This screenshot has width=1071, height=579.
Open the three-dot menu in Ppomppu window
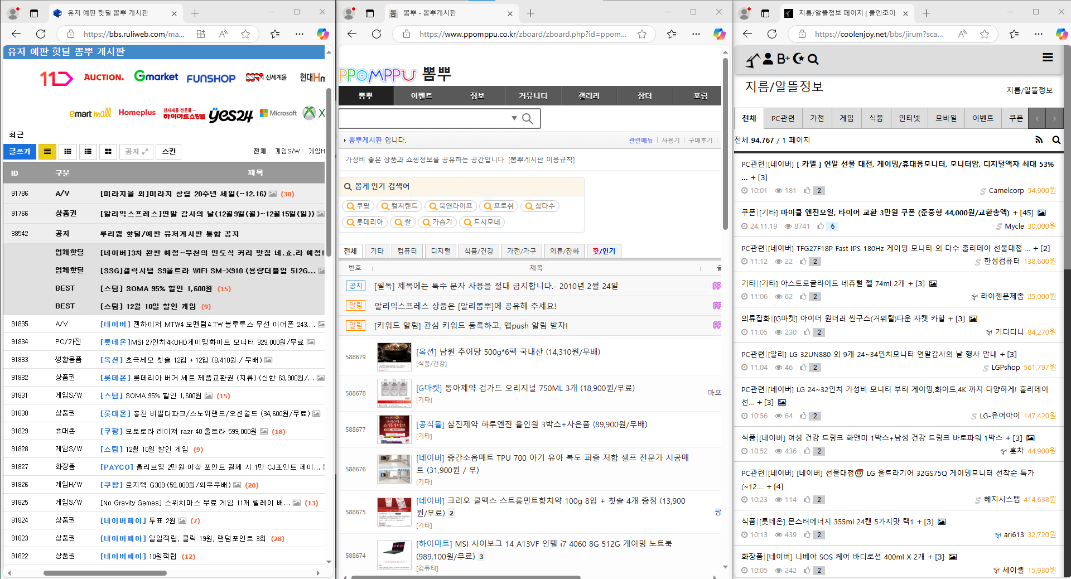696,34
